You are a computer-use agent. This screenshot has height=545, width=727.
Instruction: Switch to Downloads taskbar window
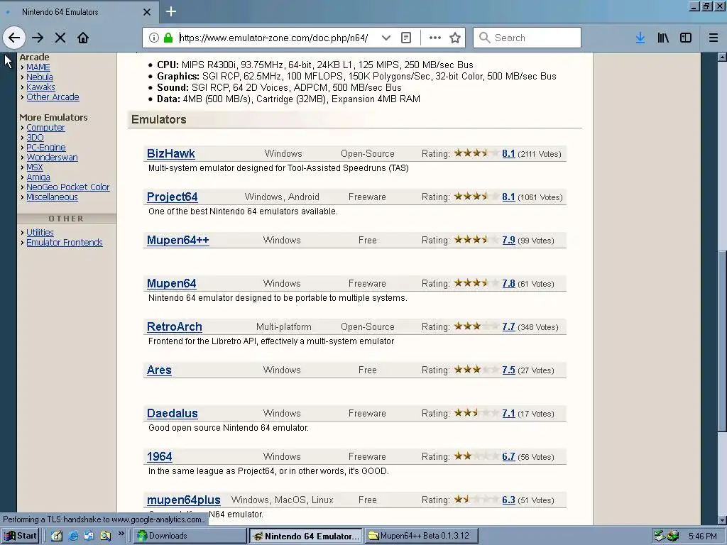[190, 536]
